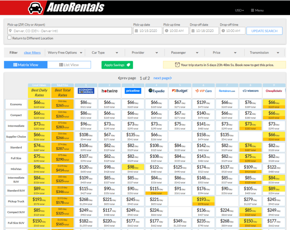
Task: Click the CheapTickets provider logo
Action: click(274, 91)
